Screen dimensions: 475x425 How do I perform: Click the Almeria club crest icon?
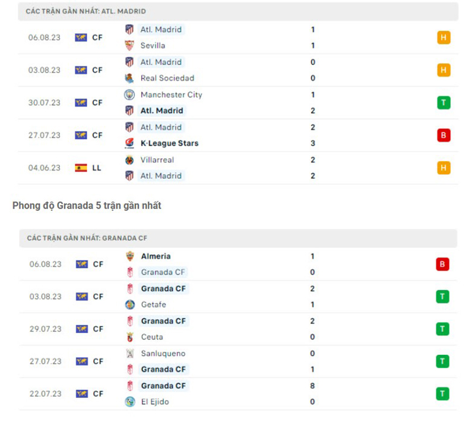pyautogui.click(x=130, y=256)
